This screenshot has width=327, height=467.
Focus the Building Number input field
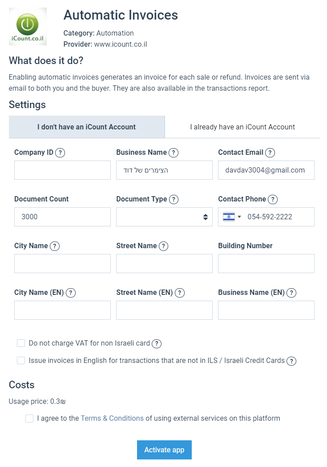point(266,263)
